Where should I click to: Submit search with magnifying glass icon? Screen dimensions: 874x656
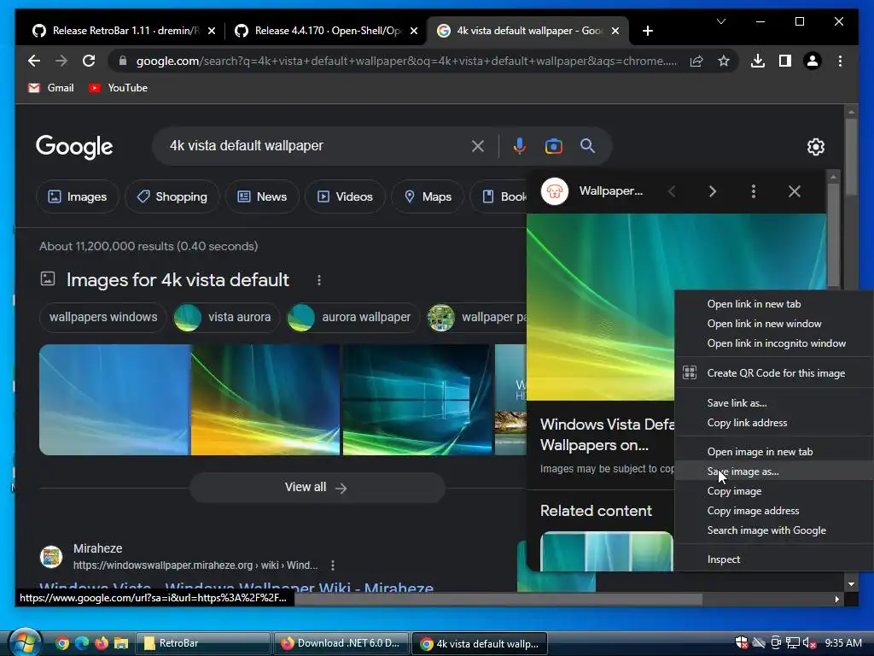[x=587, y=146]
